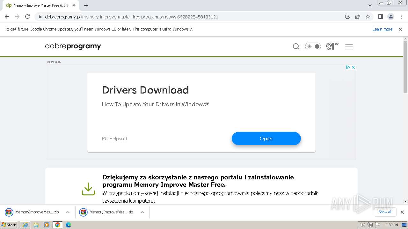
Task: Go to dobreprogramy home logo
Action: (x=73, y=46)
